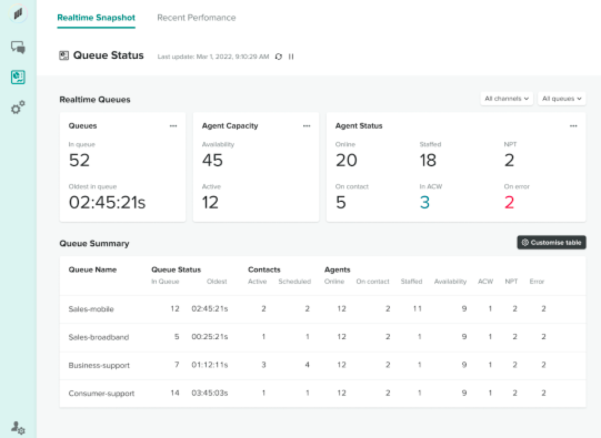Open the settings gears sidebar icon
The image size is (601, 438).
coord(18,107)
